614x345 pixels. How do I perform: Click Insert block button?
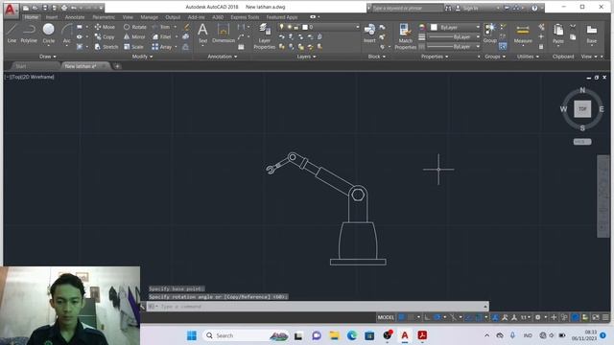click(x=369, y=33)
